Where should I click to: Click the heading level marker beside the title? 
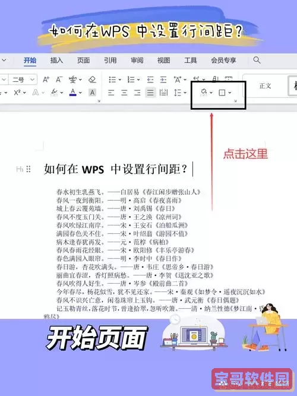coord(20,169)
